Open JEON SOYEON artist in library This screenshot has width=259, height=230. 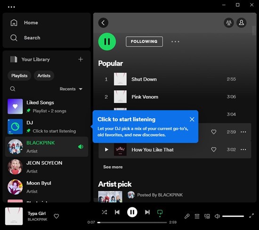pos(47,167)
